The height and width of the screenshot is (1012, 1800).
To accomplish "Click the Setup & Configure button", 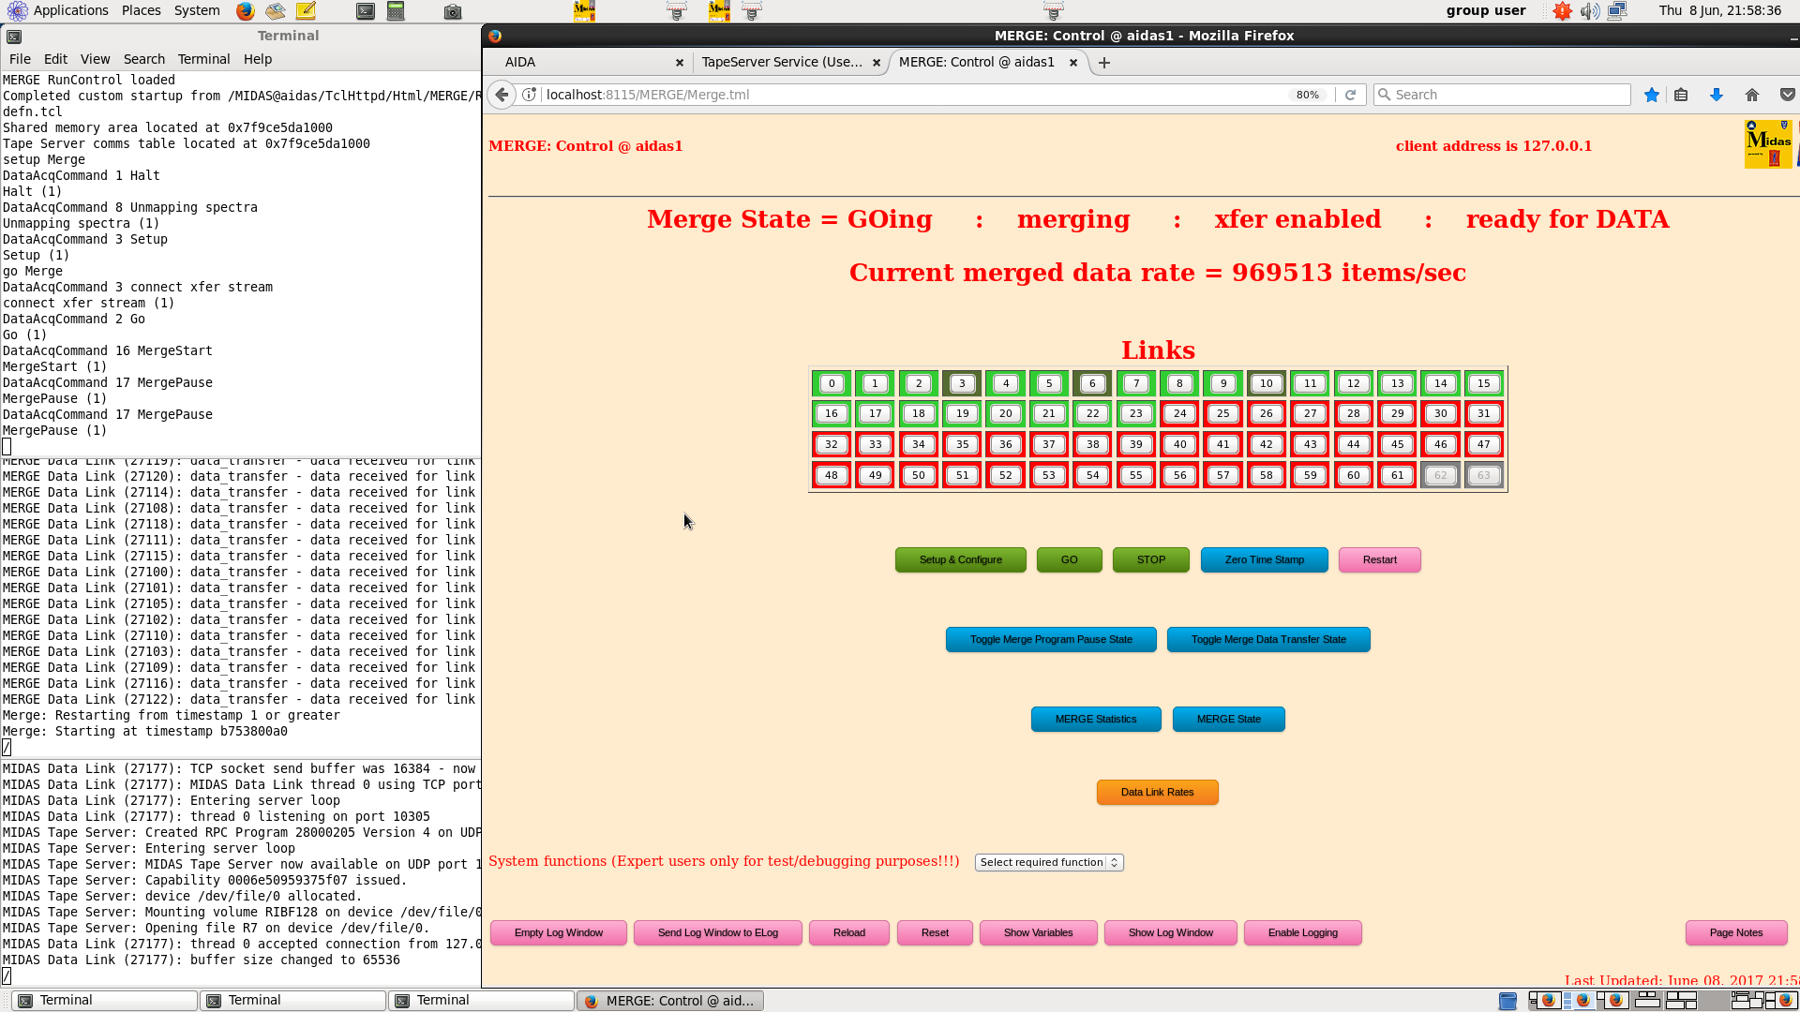I will (x=960, y=559).
